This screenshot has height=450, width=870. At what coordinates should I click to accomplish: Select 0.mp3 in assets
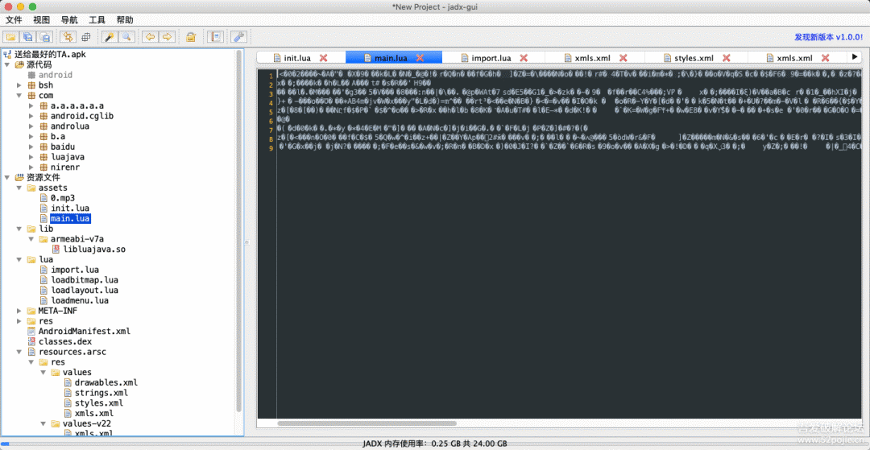[63, 198]
